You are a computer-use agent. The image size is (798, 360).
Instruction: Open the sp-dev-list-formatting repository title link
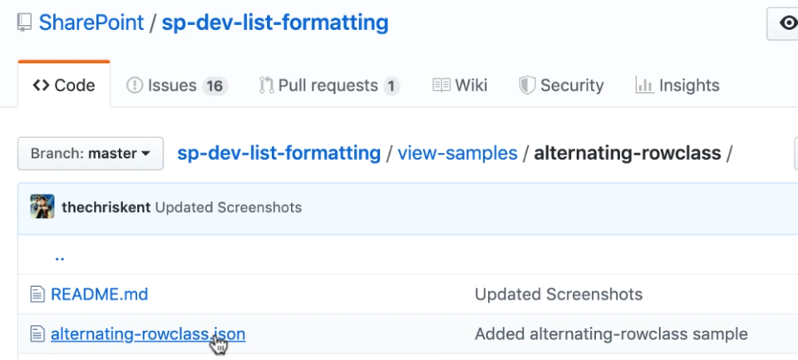click(x=275, y=23)
